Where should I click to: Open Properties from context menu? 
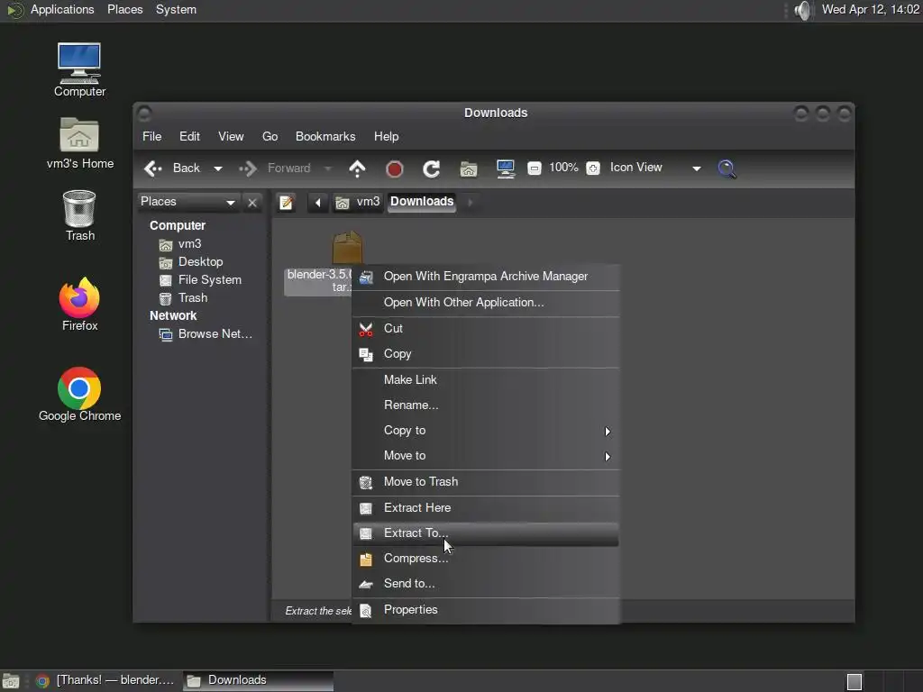[x=486, y=610]
